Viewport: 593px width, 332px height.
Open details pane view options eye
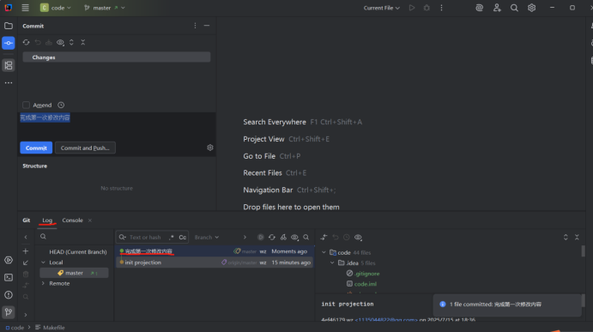pos(358,237)
